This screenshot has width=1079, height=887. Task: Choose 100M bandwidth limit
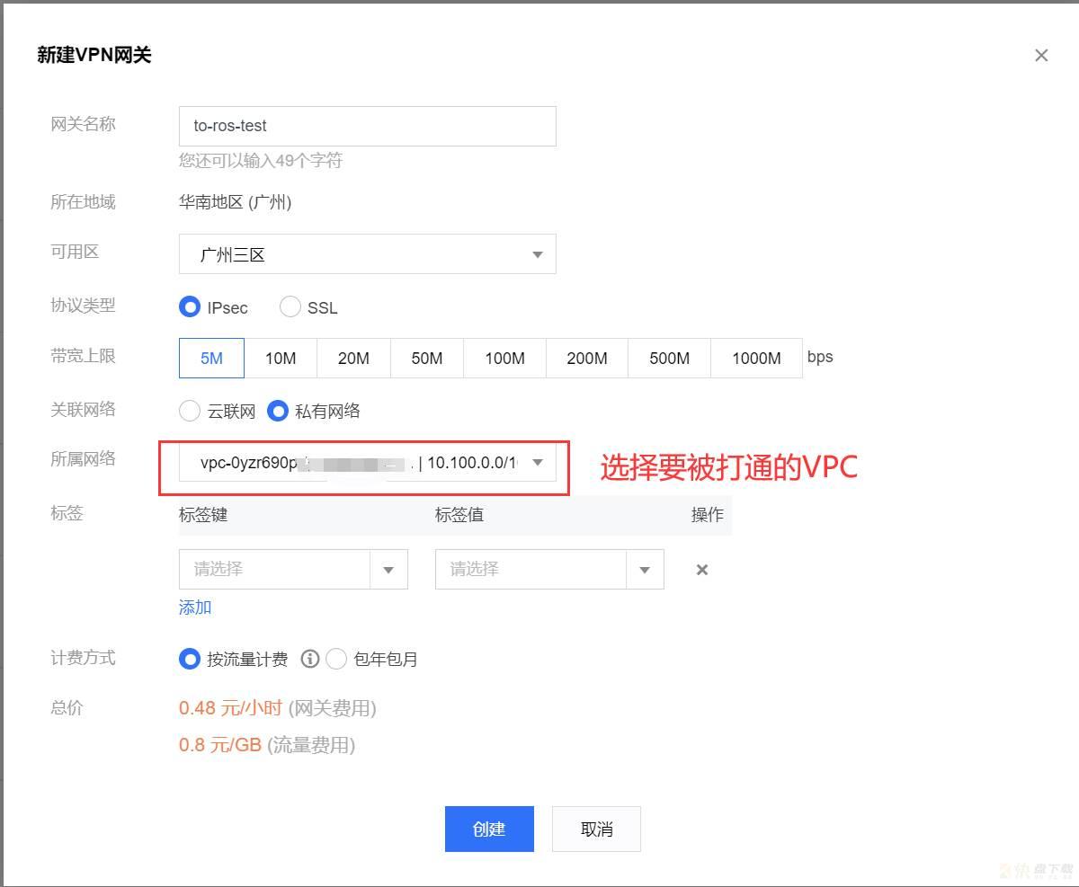(504, 358)
